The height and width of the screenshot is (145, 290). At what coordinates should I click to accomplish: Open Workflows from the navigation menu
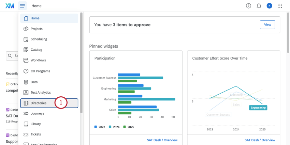tap(38, 60)
